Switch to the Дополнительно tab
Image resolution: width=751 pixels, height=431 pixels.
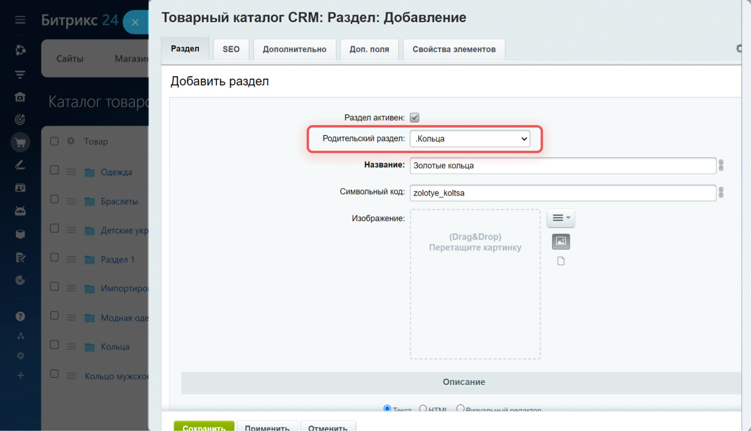point(295,49)
